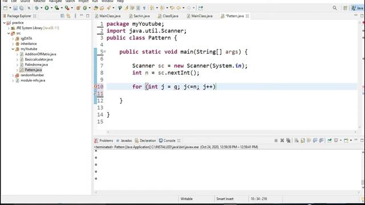This screenshot has height=205, width=365.
Task: Click Remove Launch X icon in Console
Action: (x=282, y=141)
